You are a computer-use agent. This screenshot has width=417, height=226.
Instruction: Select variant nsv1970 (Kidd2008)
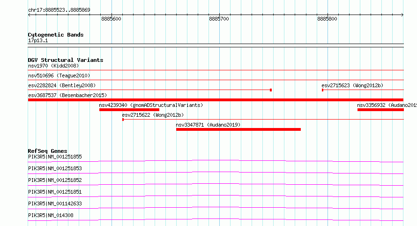(x=53, y=66)
